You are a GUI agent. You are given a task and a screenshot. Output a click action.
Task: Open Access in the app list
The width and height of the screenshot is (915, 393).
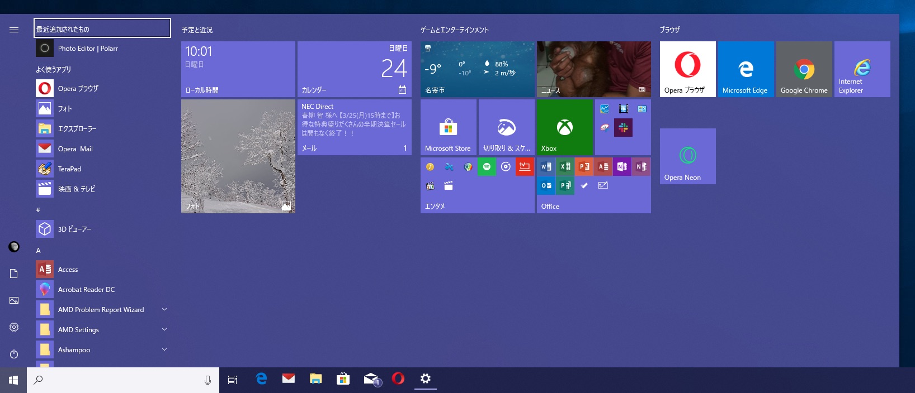click(x=103, y=270)
